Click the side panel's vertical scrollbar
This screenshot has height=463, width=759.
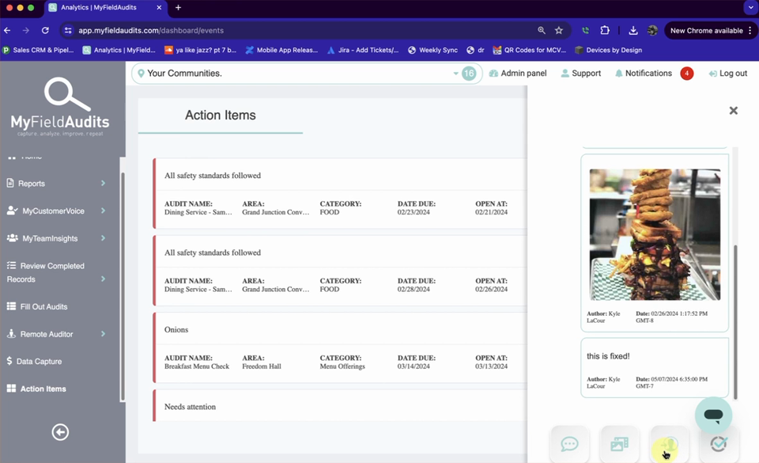[736, 322]
